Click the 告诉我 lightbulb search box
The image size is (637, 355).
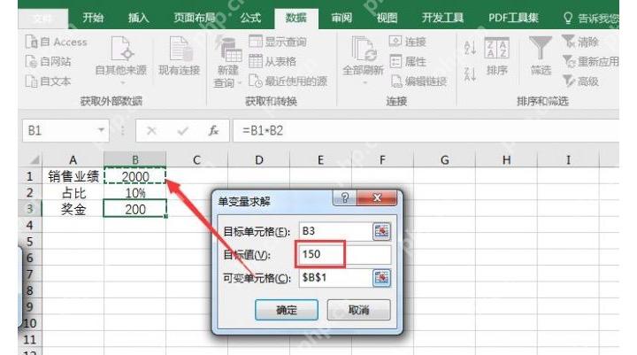pos(591,18)
